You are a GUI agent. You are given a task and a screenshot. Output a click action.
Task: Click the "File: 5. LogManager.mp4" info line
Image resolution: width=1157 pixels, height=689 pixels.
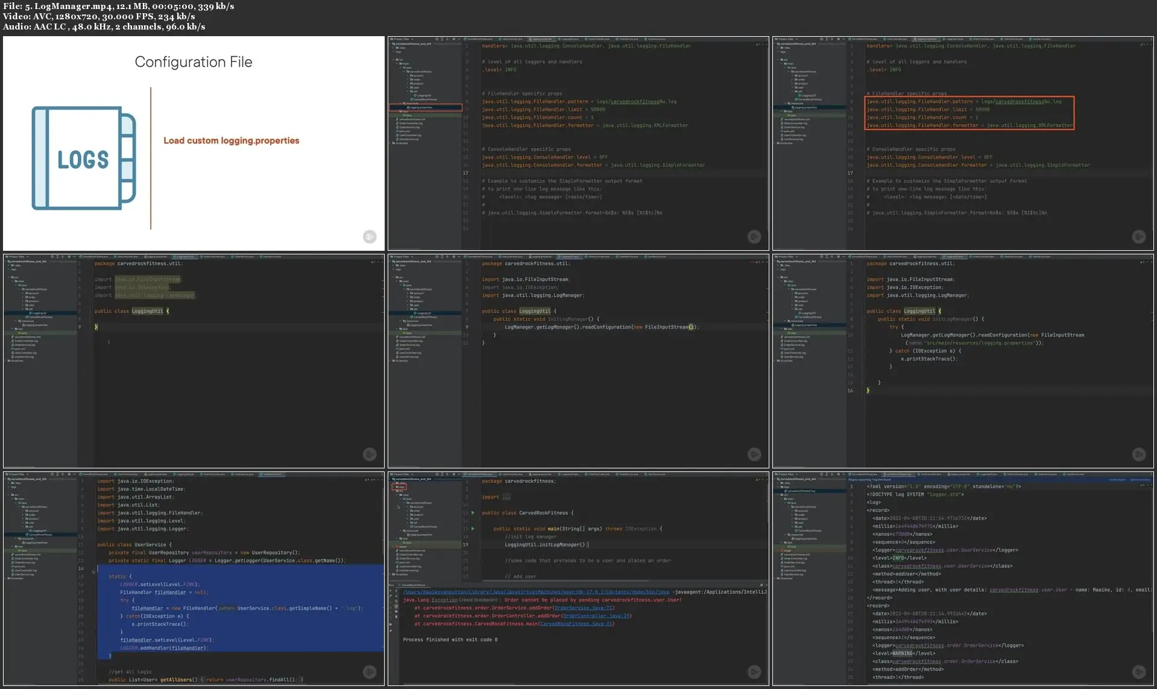click(119, 6)
